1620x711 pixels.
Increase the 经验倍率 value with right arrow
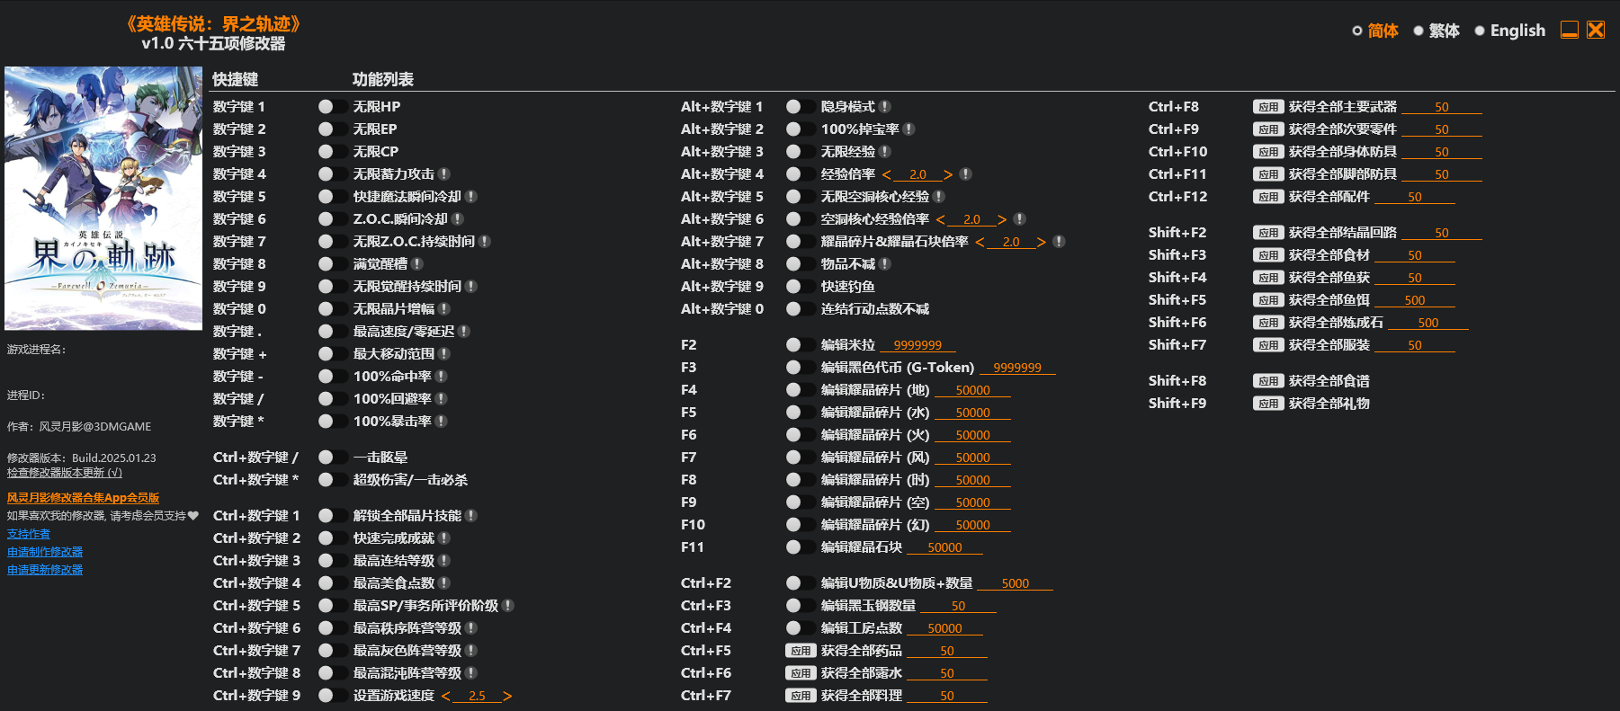pos(948,174)
